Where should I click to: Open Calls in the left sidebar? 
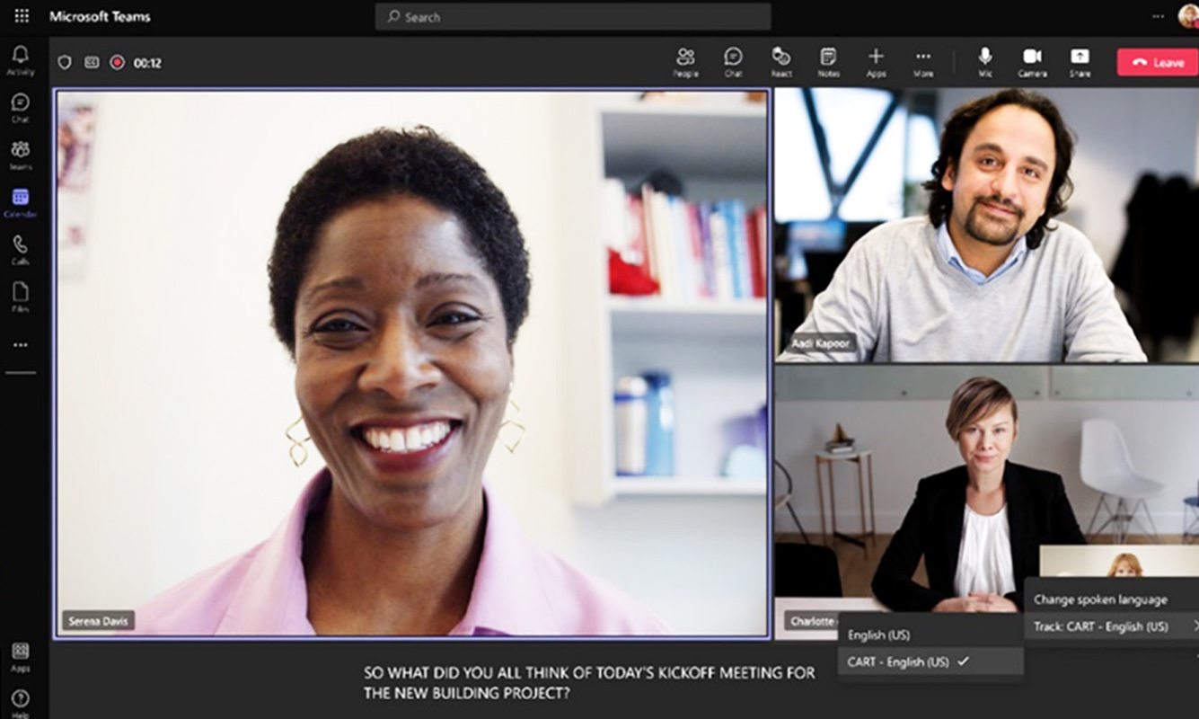(20, 250)
